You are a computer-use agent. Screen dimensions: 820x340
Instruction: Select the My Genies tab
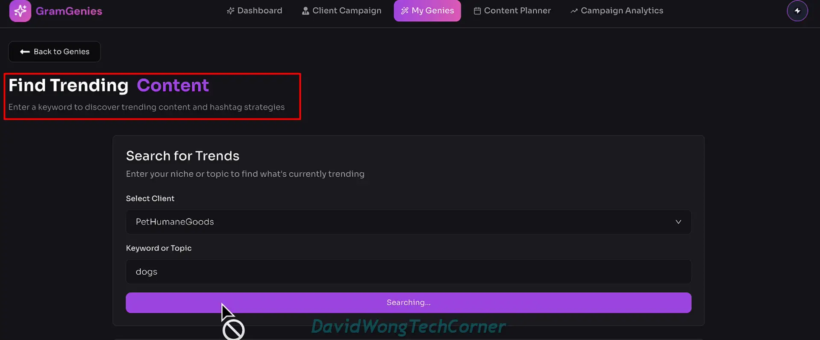point(427,11)
